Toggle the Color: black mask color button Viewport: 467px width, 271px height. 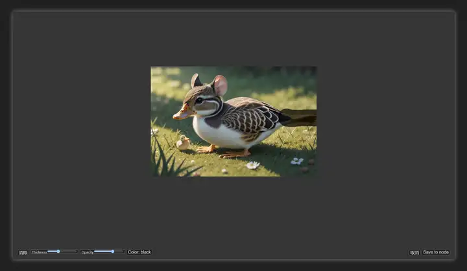point(139,252)
